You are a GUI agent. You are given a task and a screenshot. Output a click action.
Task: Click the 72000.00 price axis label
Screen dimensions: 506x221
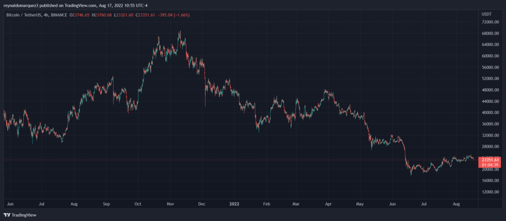coord(491,22)
